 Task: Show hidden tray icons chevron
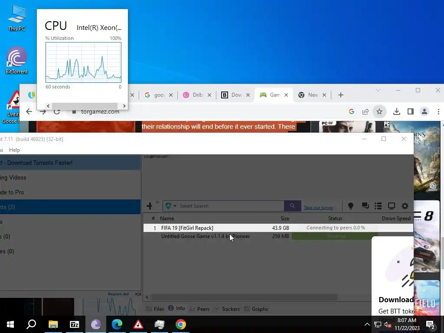[367, 324]
